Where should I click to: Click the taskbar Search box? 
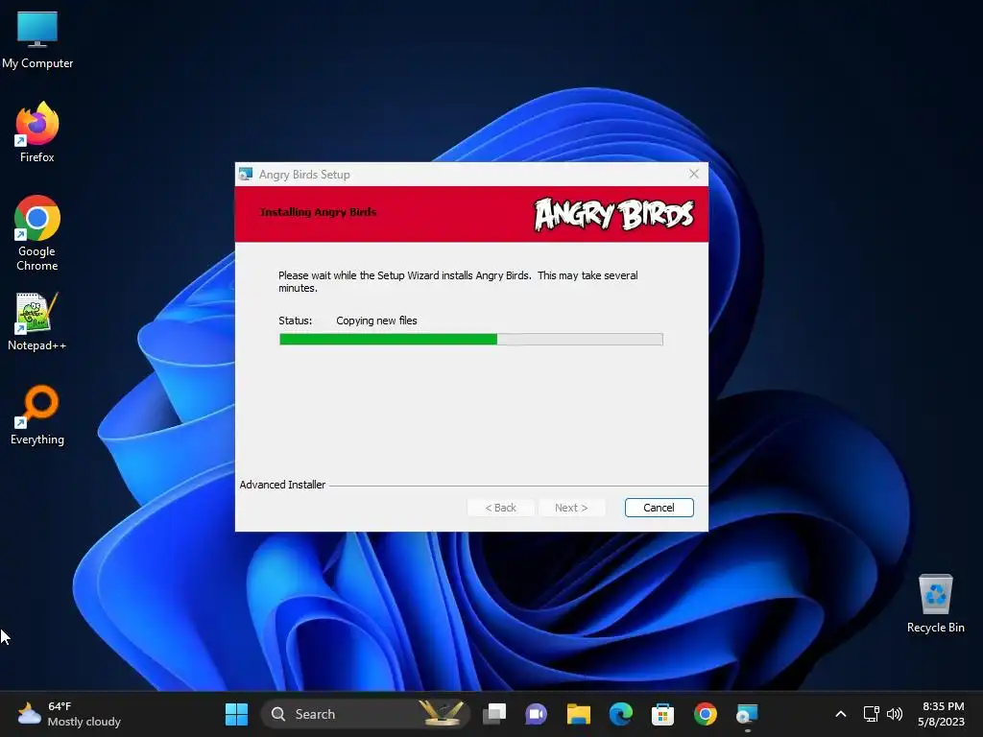pos(366,714)
